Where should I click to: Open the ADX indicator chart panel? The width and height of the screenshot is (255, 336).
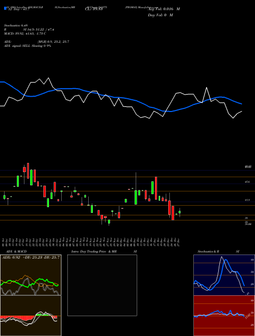point(31,275)
